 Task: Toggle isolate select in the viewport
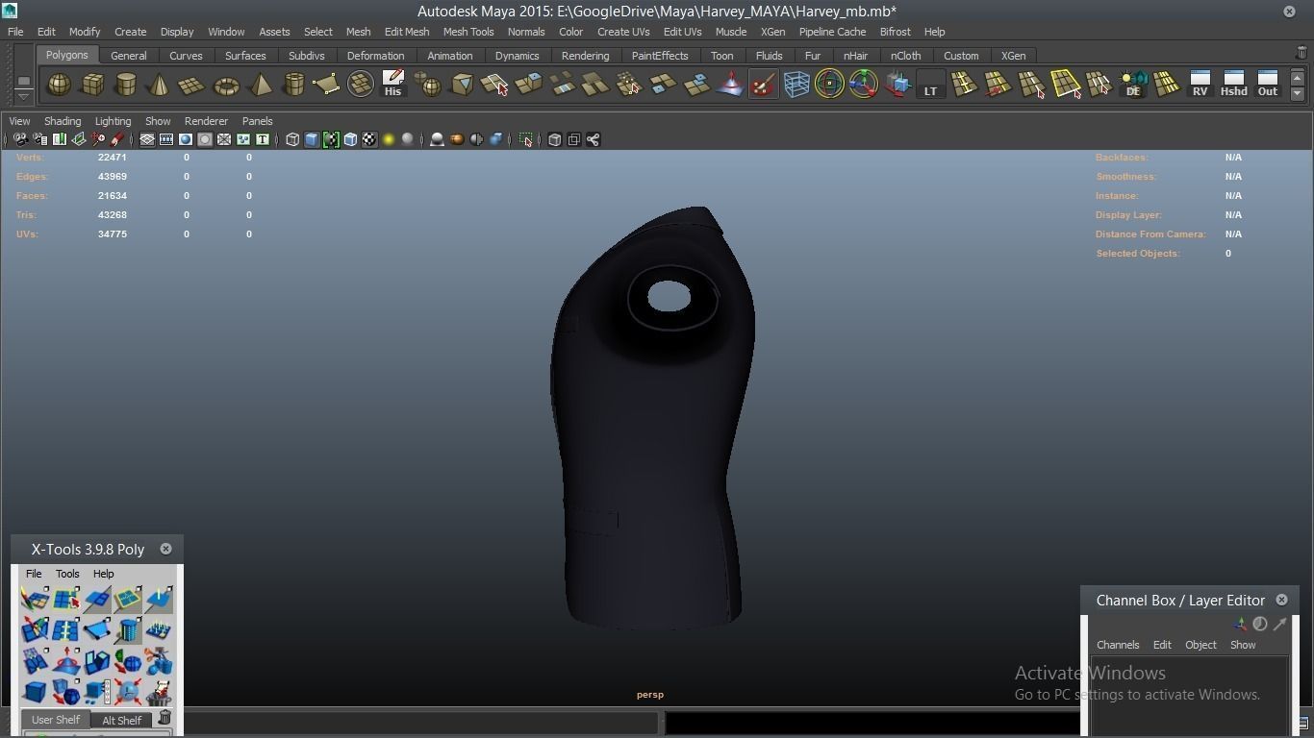[525, 139]
